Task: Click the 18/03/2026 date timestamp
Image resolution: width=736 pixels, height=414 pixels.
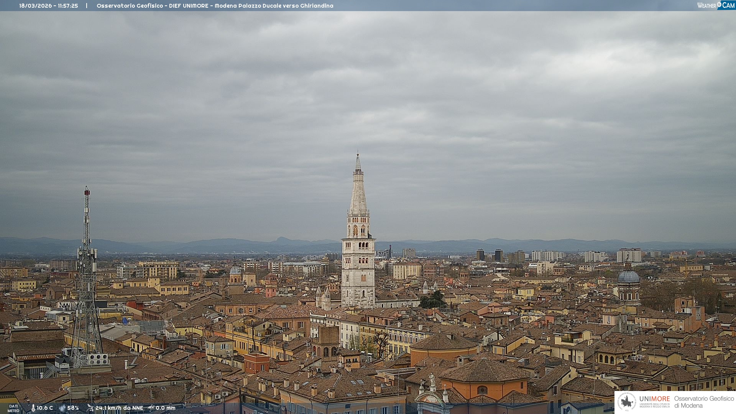Action: click(x=36, y=6)
